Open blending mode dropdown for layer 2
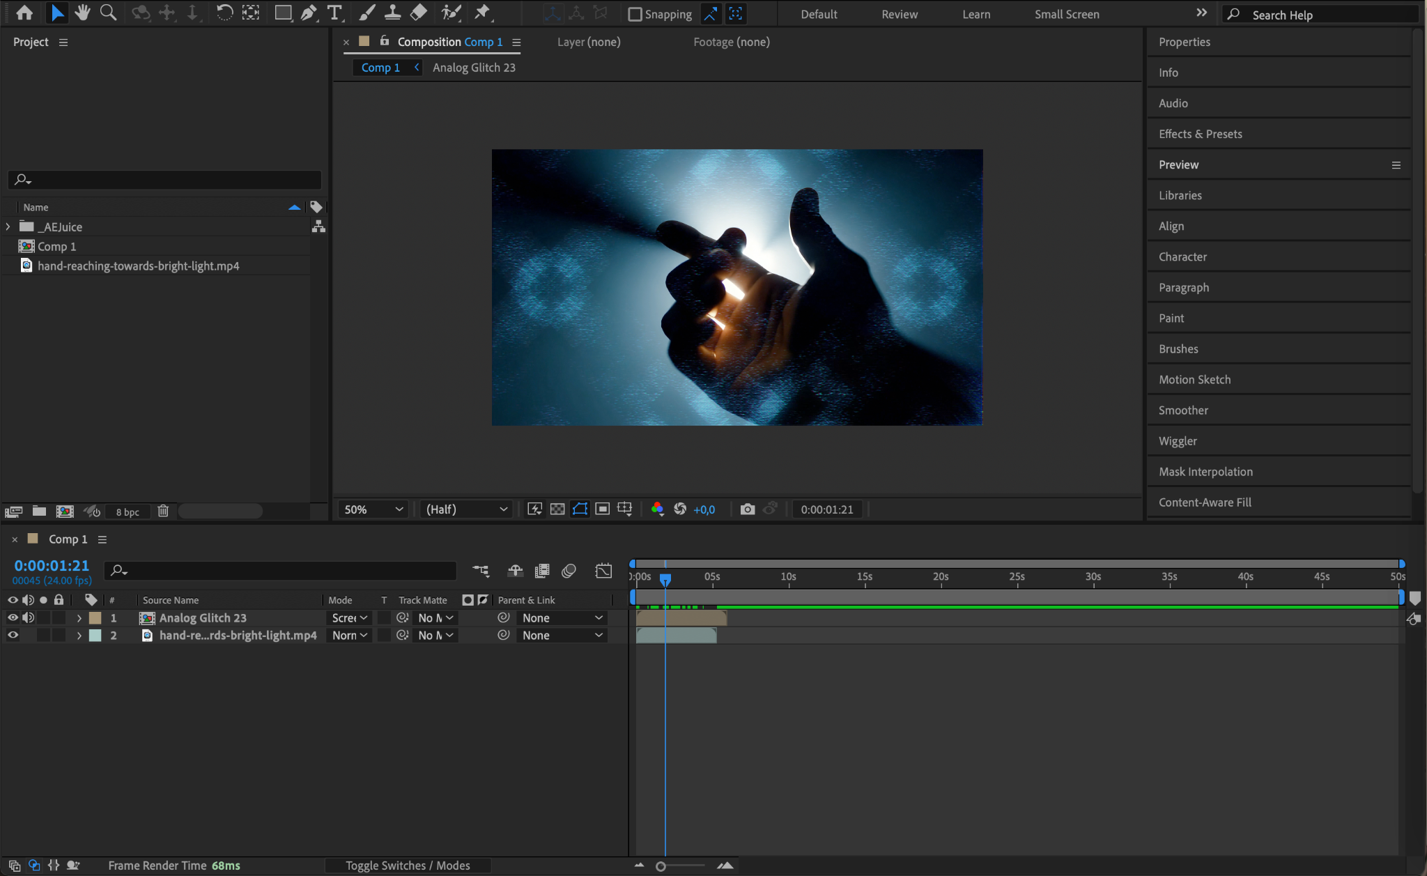 [x=350, y=636]
